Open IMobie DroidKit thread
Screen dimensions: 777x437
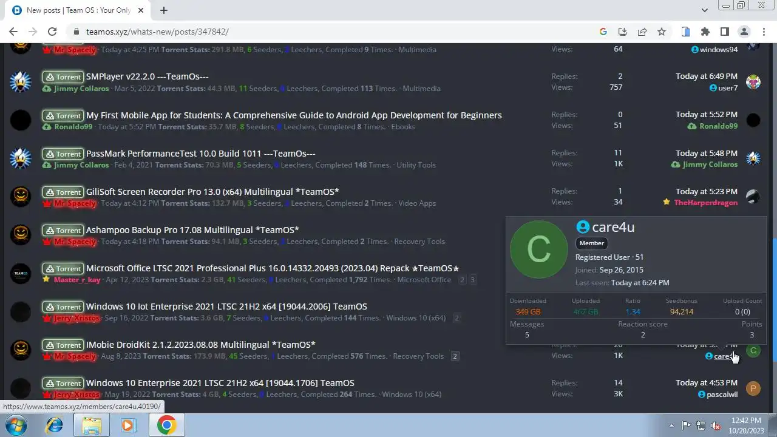pos(201,344)
